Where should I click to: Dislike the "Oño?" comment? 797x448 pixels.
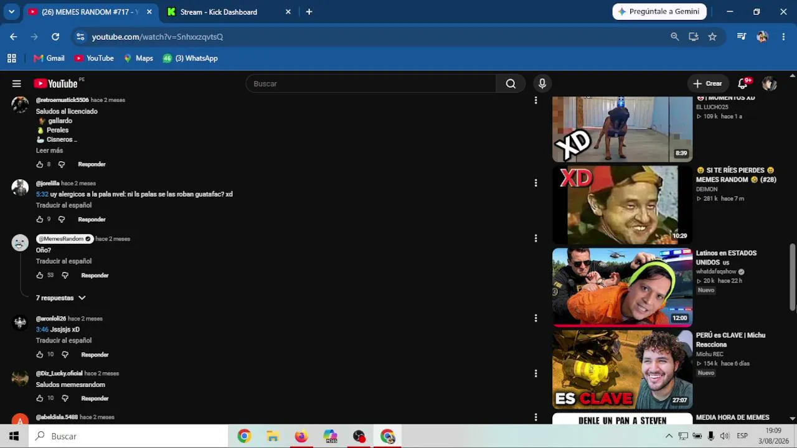[x=65, y=276]
